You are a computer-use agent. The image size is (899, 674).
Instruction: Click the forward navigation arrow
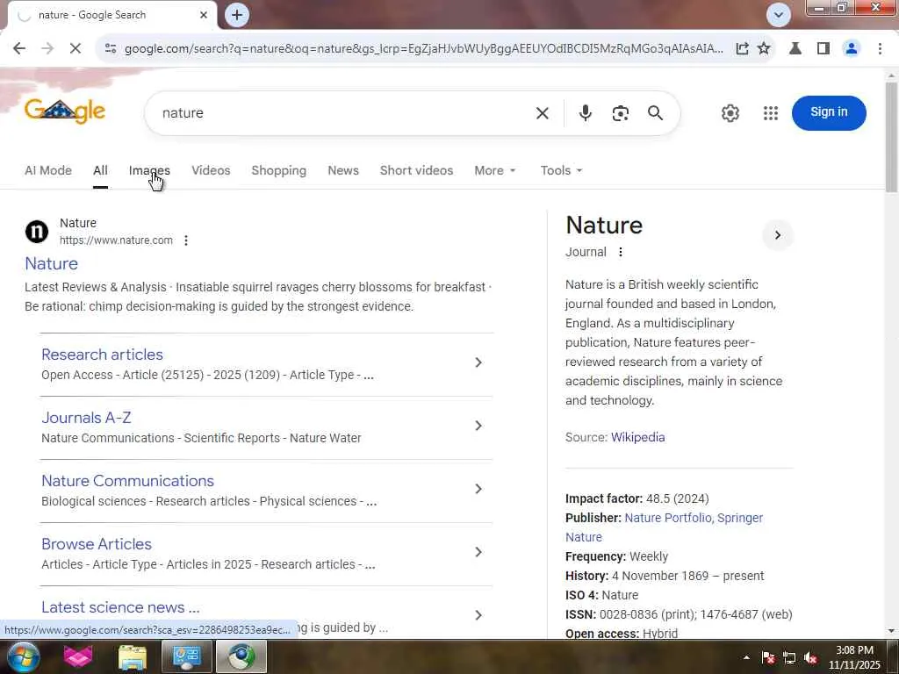[47, 49]
